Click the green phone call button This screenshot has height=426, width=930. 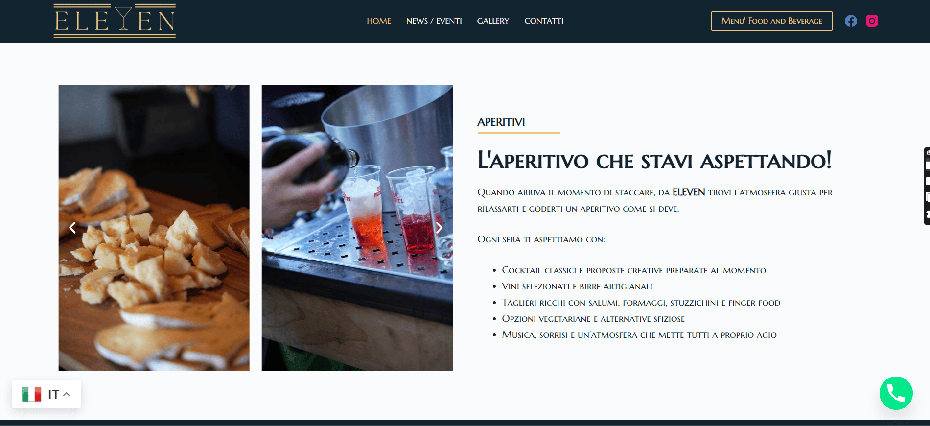point(896,393)
